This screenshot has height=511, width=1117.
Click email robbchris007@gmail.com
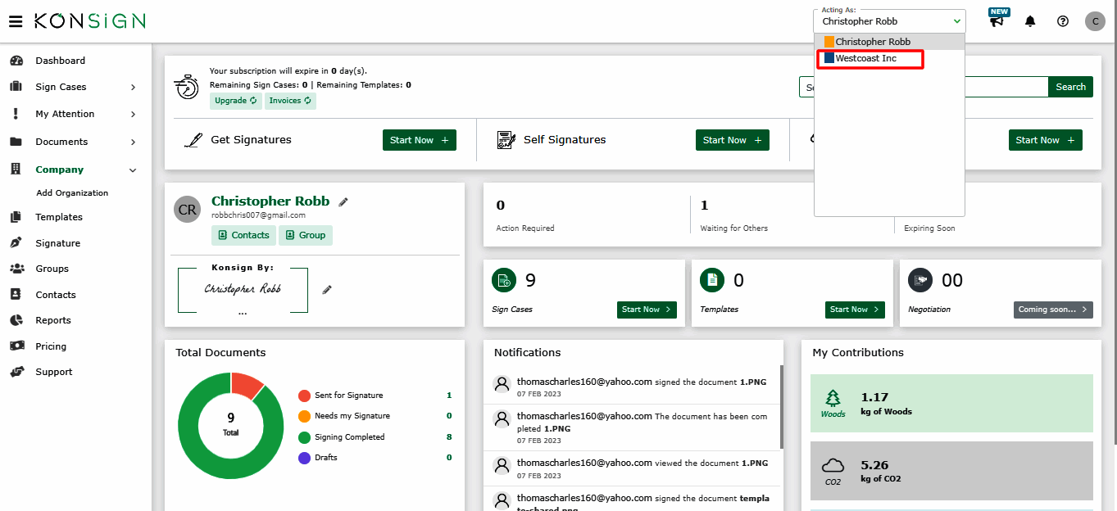click(258, 215)
